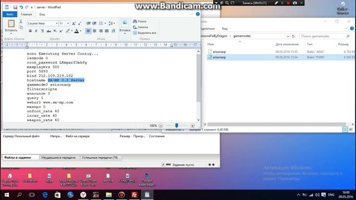
Task: Click the Замена replace button
Action: pyautogui.click(x=141, y=27)
